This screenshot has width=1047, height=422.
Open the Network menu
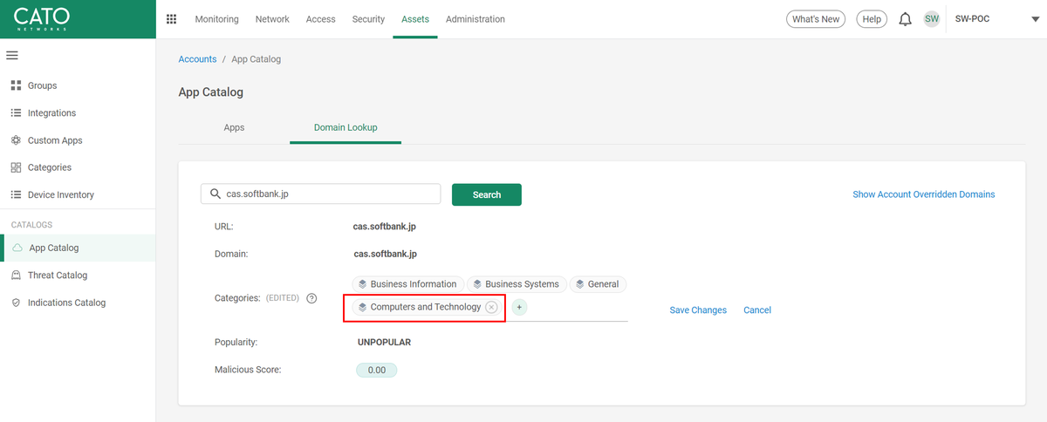[272, 19]
